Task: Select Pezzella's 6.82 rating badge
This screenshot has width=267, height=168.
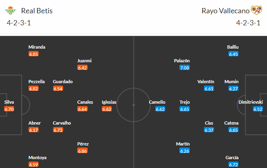Action: [x=34, y=88]
